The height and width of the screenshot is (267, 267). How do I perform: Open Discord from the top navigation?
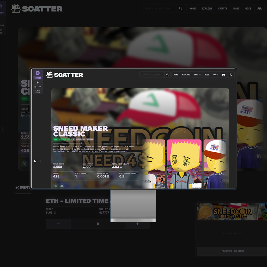coord(223,75)
